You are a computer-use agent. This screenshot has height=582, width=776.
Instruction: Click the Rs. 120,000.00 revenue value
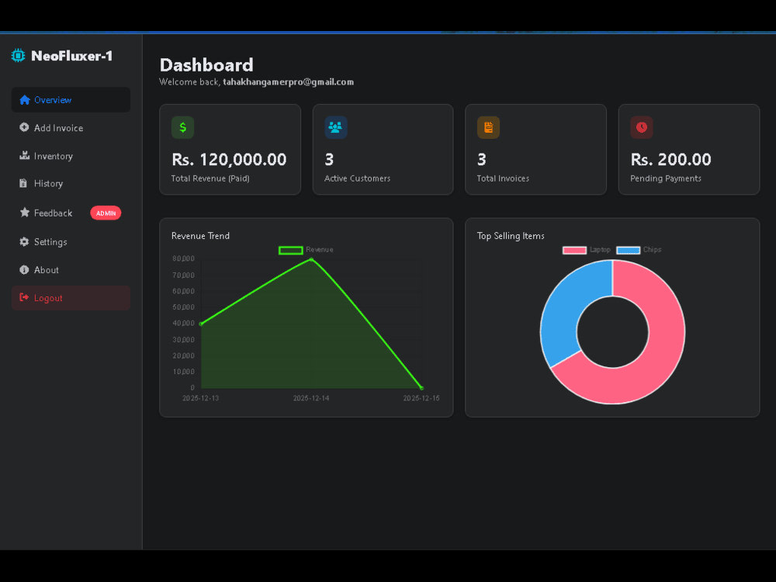pos(229,159)
